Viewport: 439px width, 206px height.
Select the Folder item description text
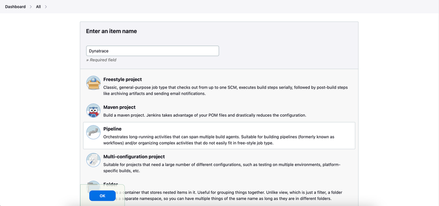[x=229, y=195]
